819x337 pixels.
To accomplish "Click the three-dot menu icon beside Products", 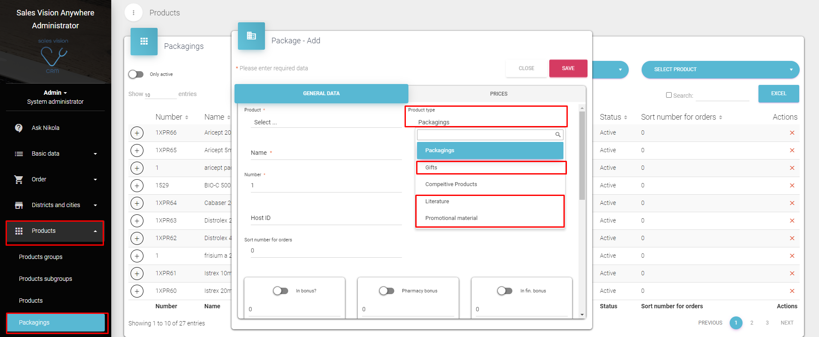I will click(x=134, y=13).
